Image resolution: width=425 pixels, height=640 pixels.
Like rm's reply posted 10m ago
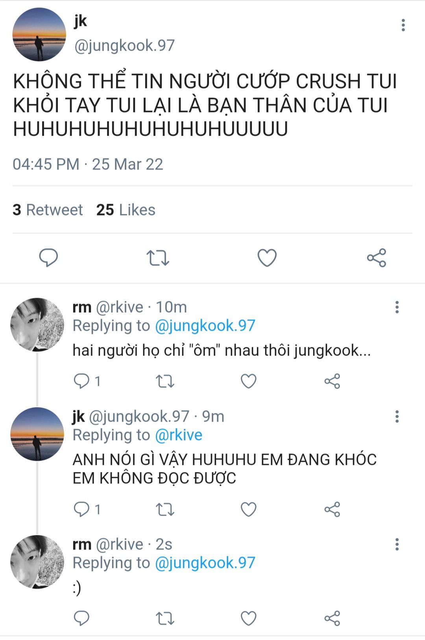[248, 381]
